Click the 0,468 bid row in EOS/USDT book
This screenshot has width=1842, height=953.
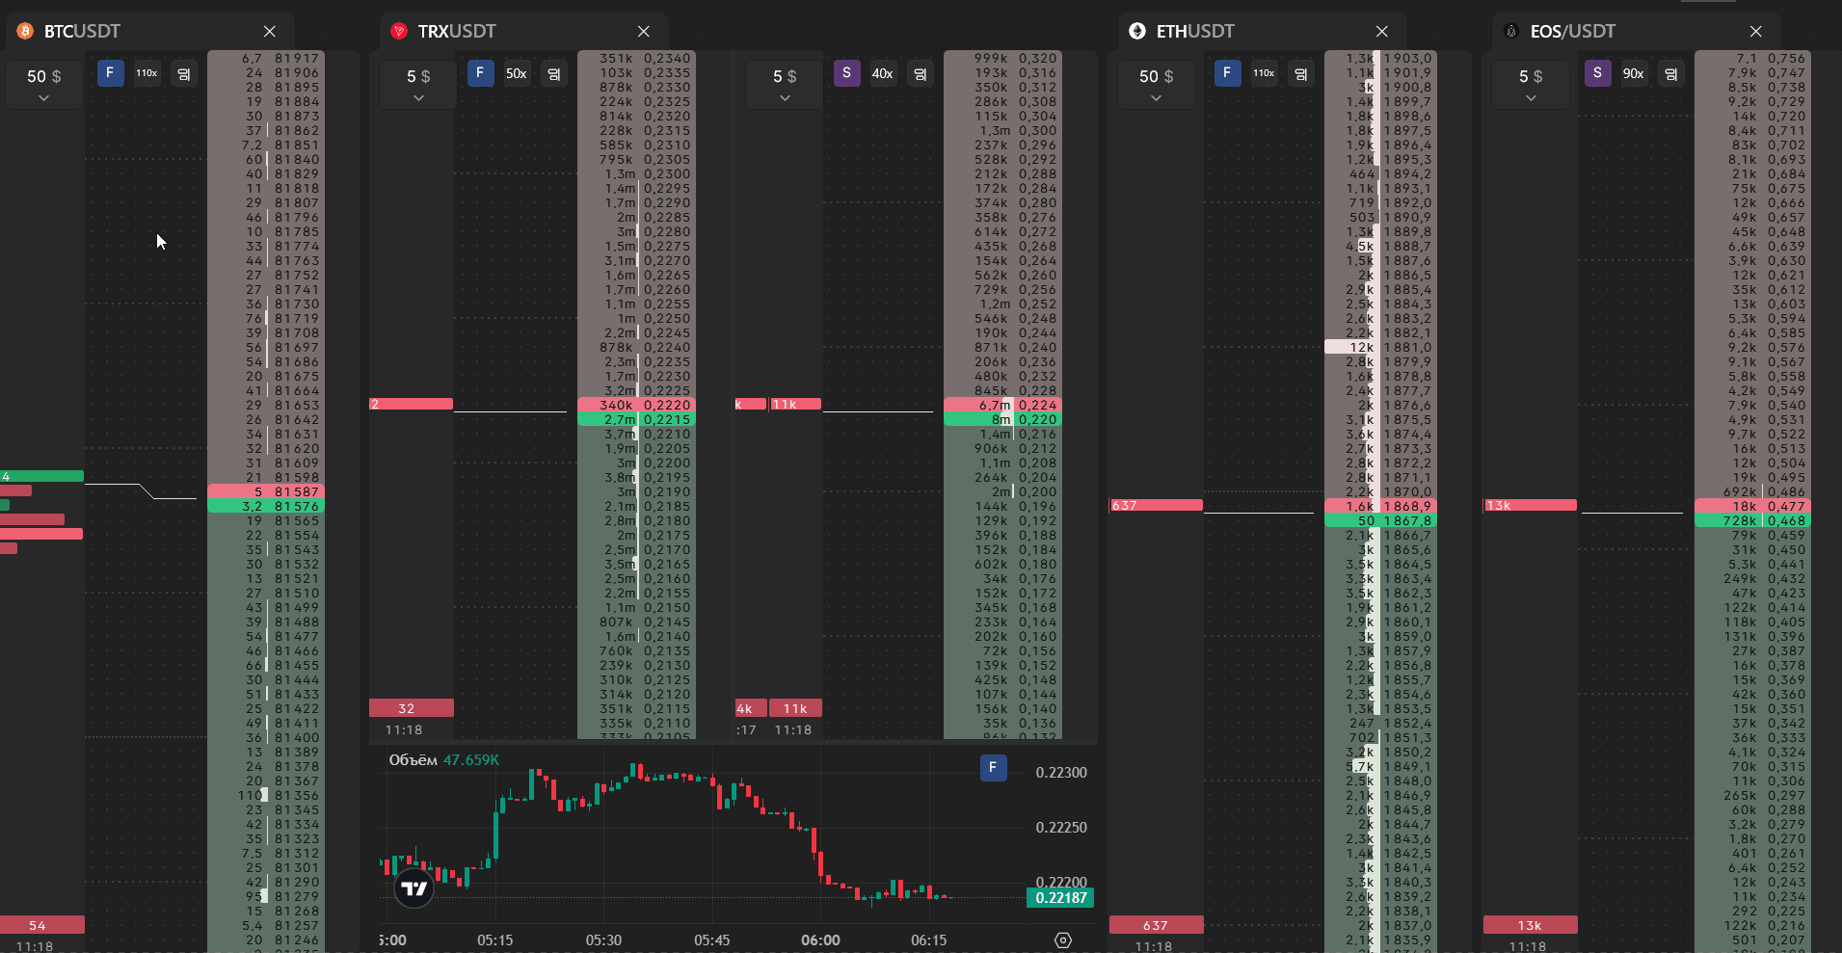(1752, 520)
